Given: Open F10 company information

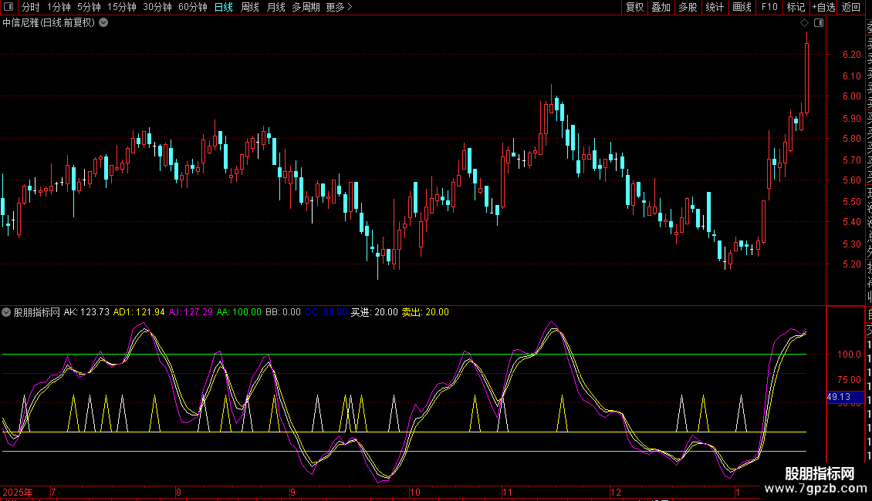Looking at the screenshot, I should tap(769, 8).
